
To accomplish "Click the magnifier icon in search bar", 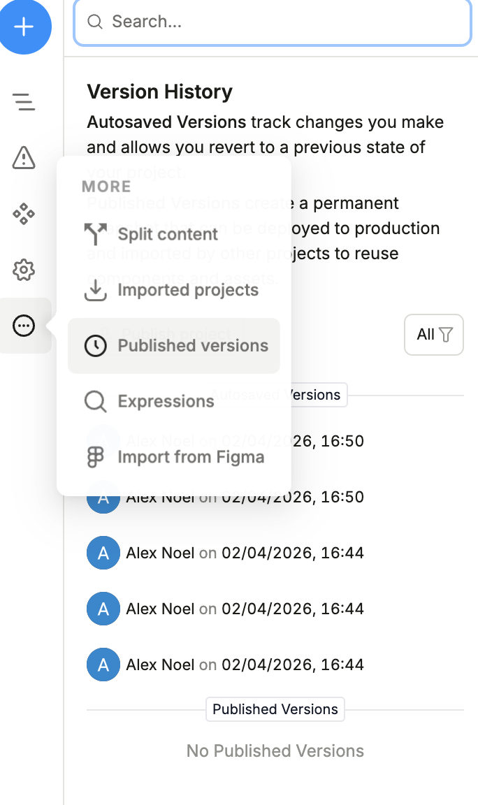I will pos(95,22).
